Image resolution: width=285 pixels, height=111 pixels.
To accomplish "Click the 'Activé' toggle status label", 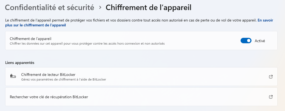I will point(260,41).
